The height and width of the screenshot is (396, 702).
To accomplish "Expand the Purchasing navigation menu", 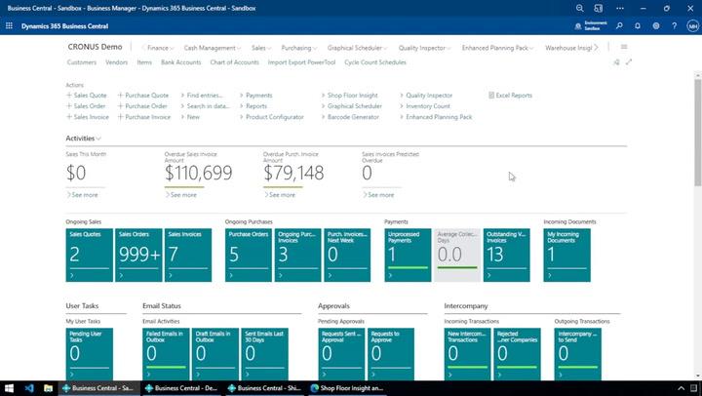I will coord(299,47).
